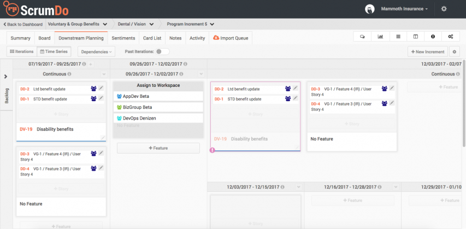
Task: Go Back to Dashboard
Action: pyautogui.click(x=22, y=24)
